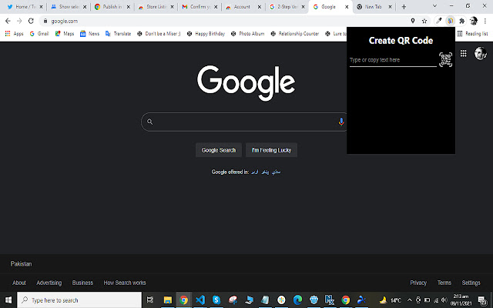Bookmark this page with the star icon
This screenshot has height=308, width=493.
(424, 21)
